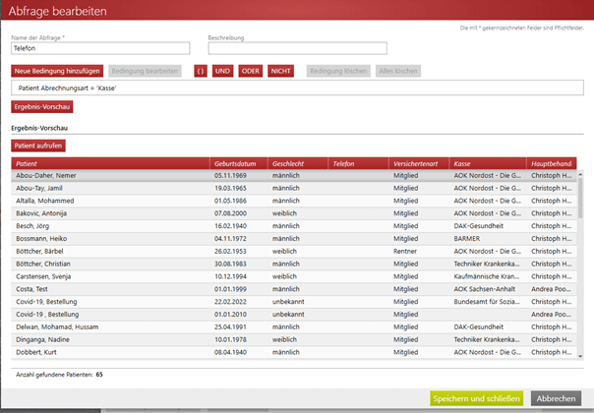Open the patient with Patient aufrufen
594x413 pixels.
[x=38, y=146]
